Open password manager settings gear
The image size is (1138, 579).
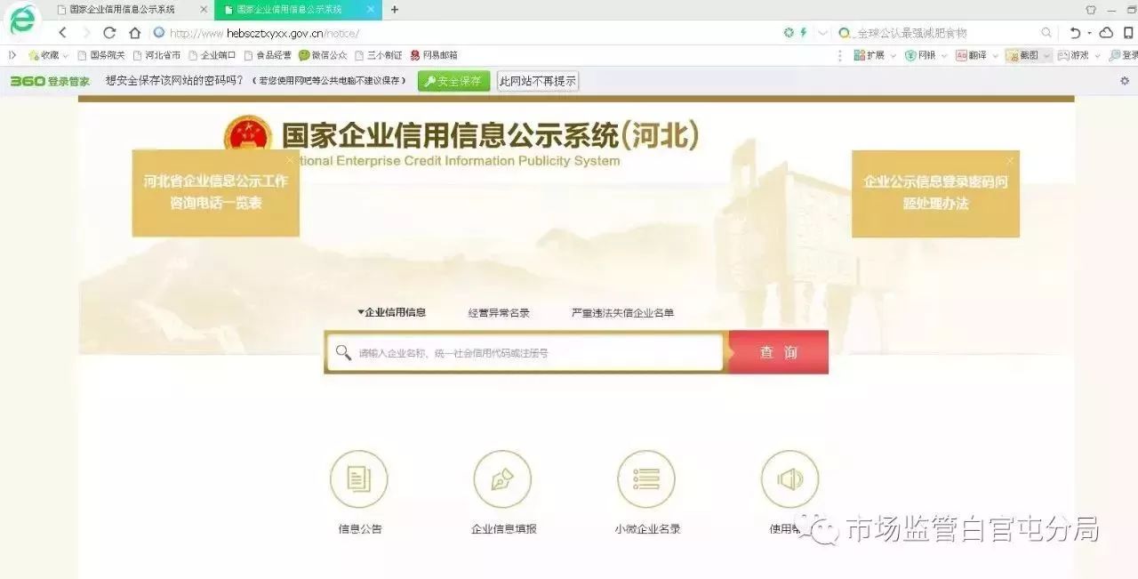[1125, 81]
